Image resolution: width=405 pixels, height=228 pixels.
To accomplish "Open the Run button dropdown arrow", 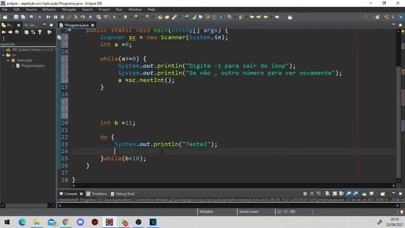I will click(130, 17).
